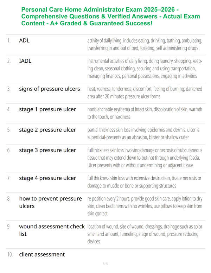Click the 'wound assessment check list' term
This screenshot has height=273, width=211.
pos(52,230)
